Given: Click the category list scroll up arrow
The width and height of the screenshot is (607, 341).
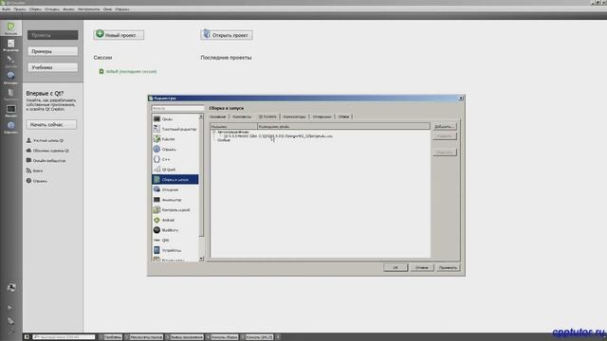Looking at the screenshot, I should pos(201,117).
